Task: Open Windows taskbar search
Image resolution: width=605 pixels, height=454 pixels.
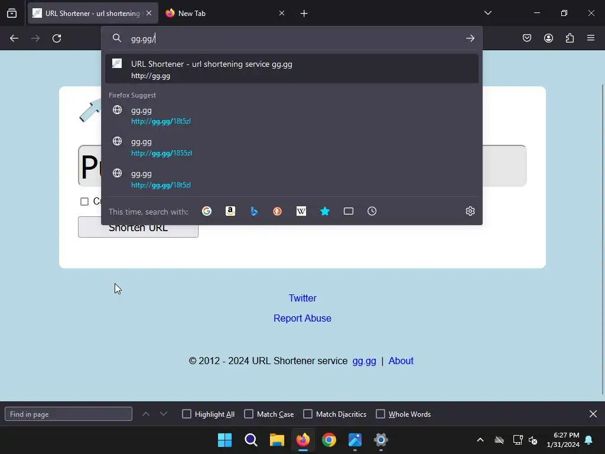Action: pos(251,440)
